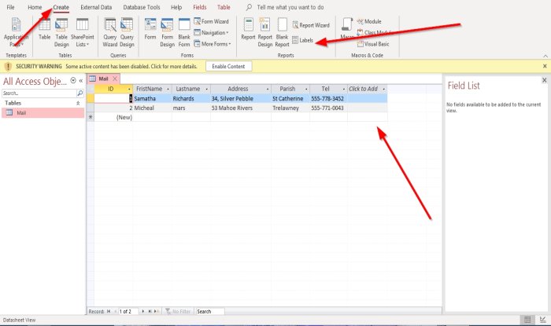Create a Blank Report

click(x=282, y=33)
